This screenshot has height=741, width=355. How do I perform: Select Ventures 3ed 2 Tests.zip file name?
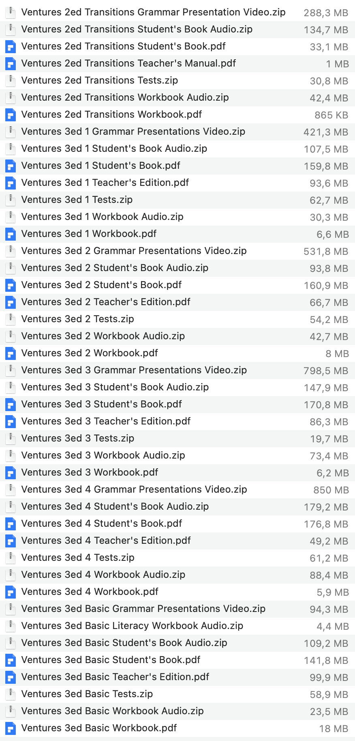(x=77, y=319)
